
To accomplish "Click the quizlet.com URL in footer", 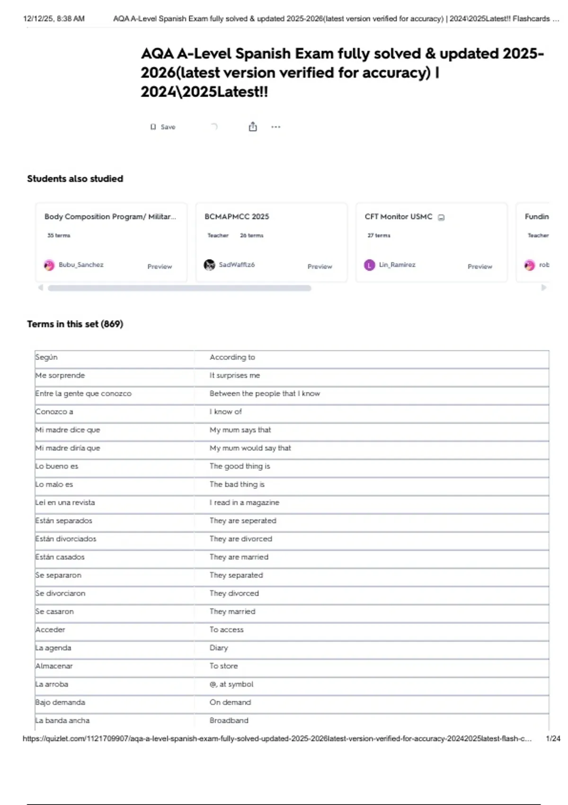I will pos(277,738).
